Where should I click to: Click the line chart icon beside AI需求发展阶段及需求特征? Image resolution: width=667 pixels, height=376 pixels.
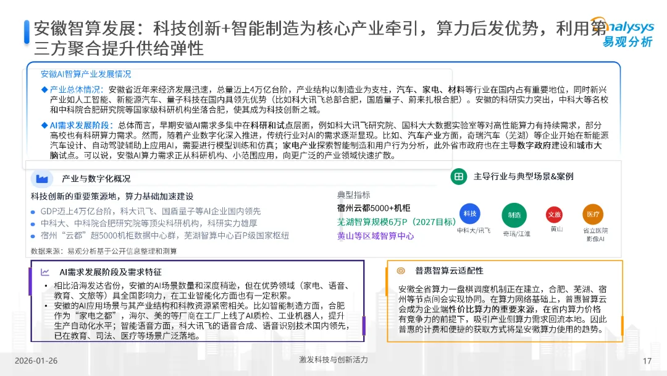tap(45, 271)
